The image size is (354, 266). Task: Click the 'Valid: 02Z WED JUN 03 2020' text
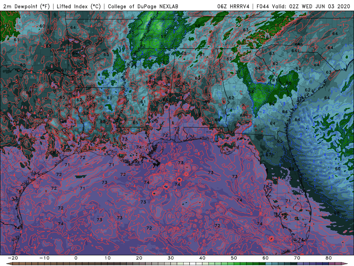[311, 6]
